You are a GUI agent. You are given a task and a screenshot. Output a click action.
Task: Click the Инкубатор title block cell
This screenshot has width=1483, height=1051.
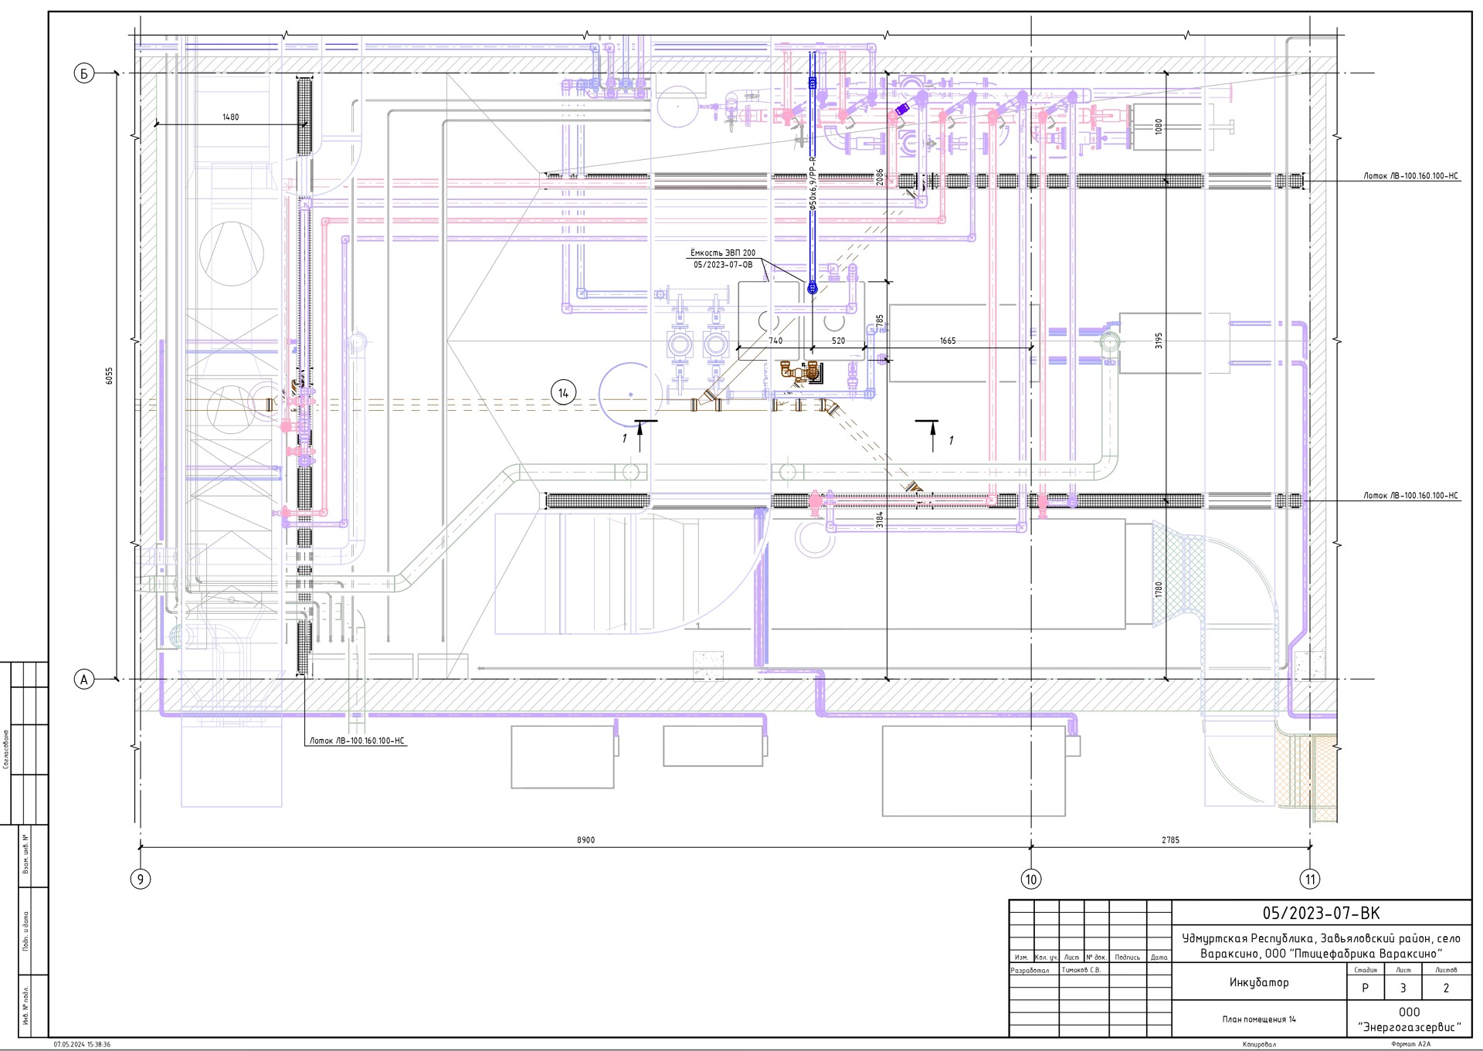[1259, 982]
